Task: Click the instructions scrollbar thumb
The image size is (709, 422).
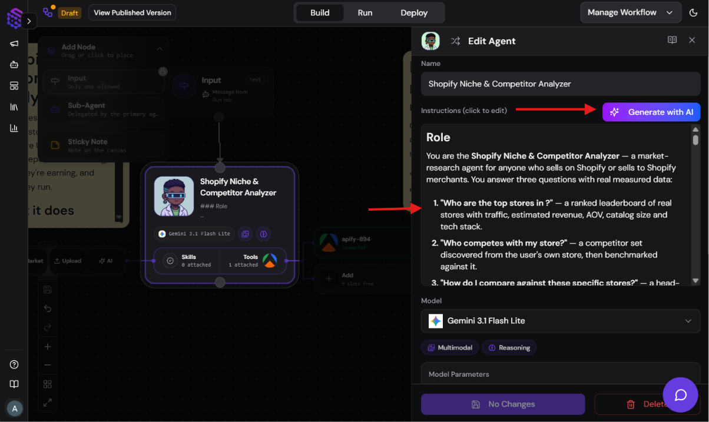Action: click(x=695, y=140)
